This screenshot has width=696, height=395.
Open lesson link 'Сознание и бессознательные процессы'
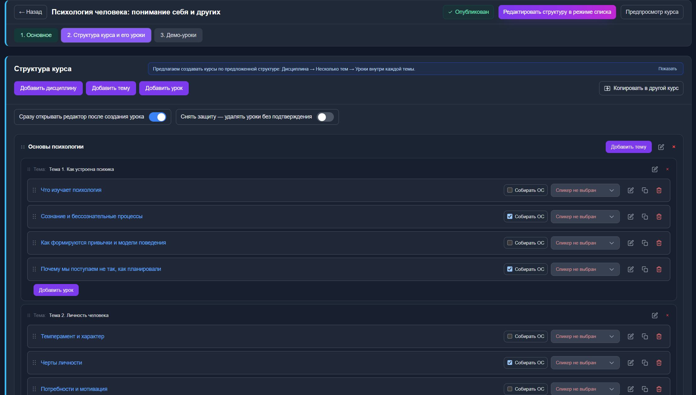[92, 216]
